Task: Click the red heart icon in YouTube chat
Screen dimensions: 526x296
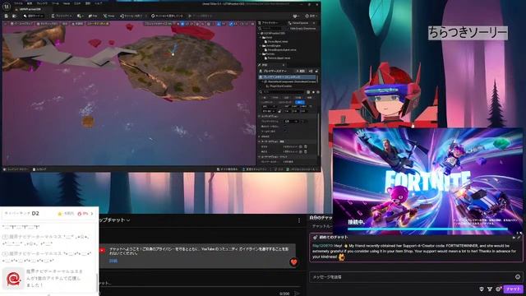Action: pyautogui.click(x=294, y=262)
